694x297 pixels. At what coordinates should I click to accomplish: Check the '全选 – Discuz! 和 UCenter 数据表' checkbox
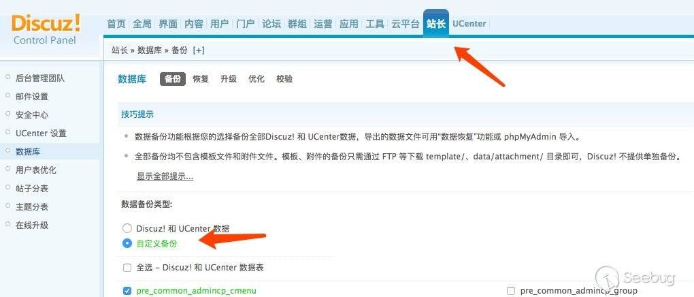[127, 268]
